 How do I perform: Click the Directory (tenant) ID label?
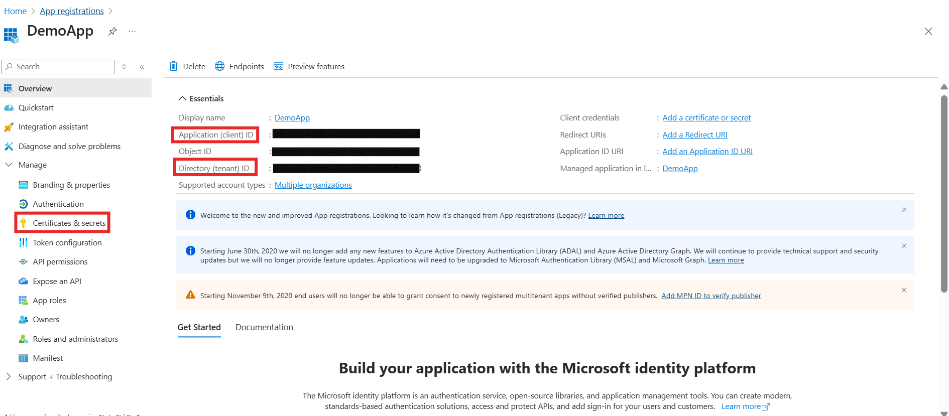tap(214, 169)
